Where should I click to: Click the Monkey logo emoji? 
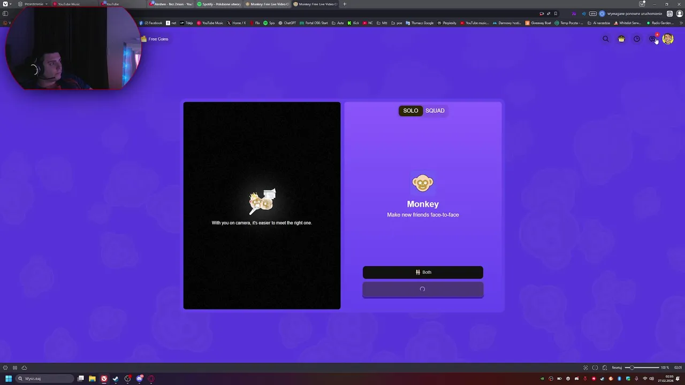point(423,183)
